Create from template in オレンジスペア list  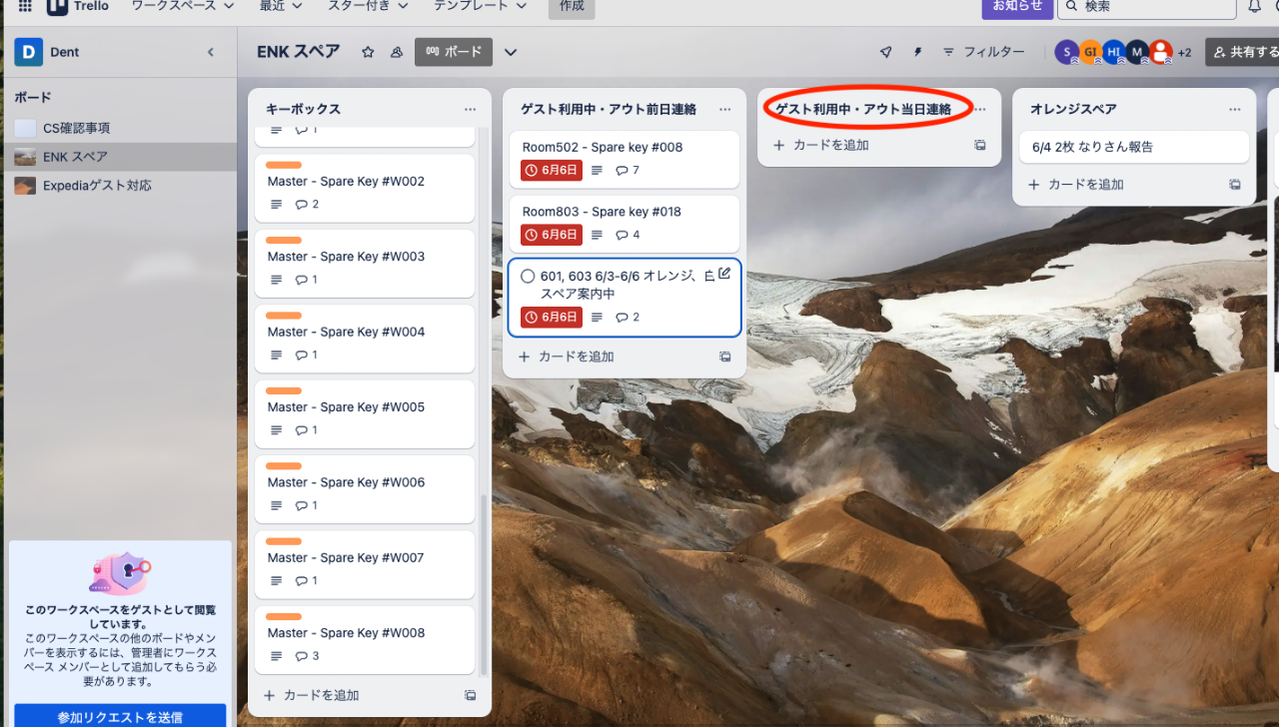coord(1235,185)
